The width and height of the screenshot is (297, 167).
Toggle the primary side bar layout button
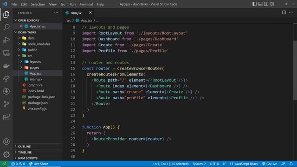tap(254, 4)
